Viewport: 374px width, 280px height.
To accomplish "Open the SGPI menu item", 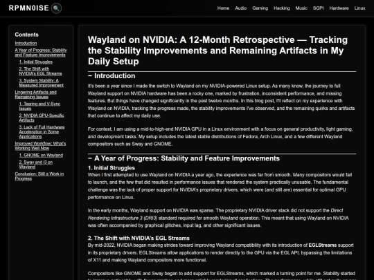I will [x=318, y=8].
